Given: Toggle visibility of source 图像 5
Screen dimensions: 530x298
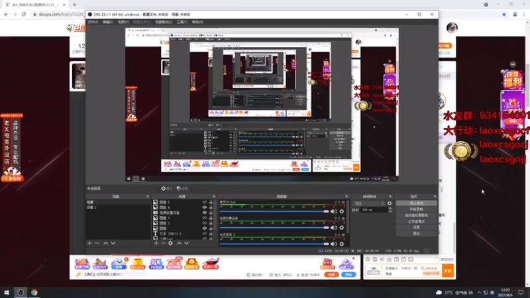Looking at the screenshot, I should tap(204, 202).
